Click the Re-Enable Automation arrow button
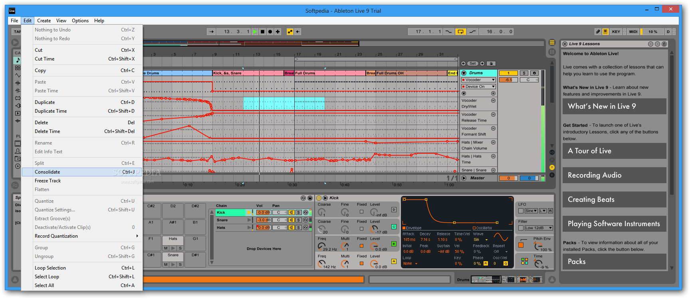Viewport: 690px width, 299px height. pos(298,31)
